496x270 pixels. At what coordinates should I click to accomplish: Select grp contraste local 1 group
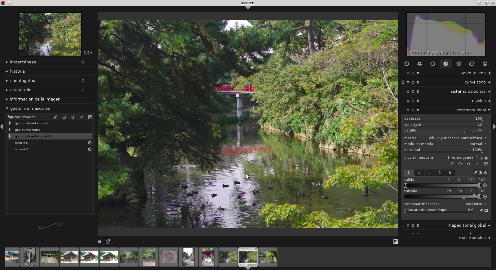tap(50, 136)
